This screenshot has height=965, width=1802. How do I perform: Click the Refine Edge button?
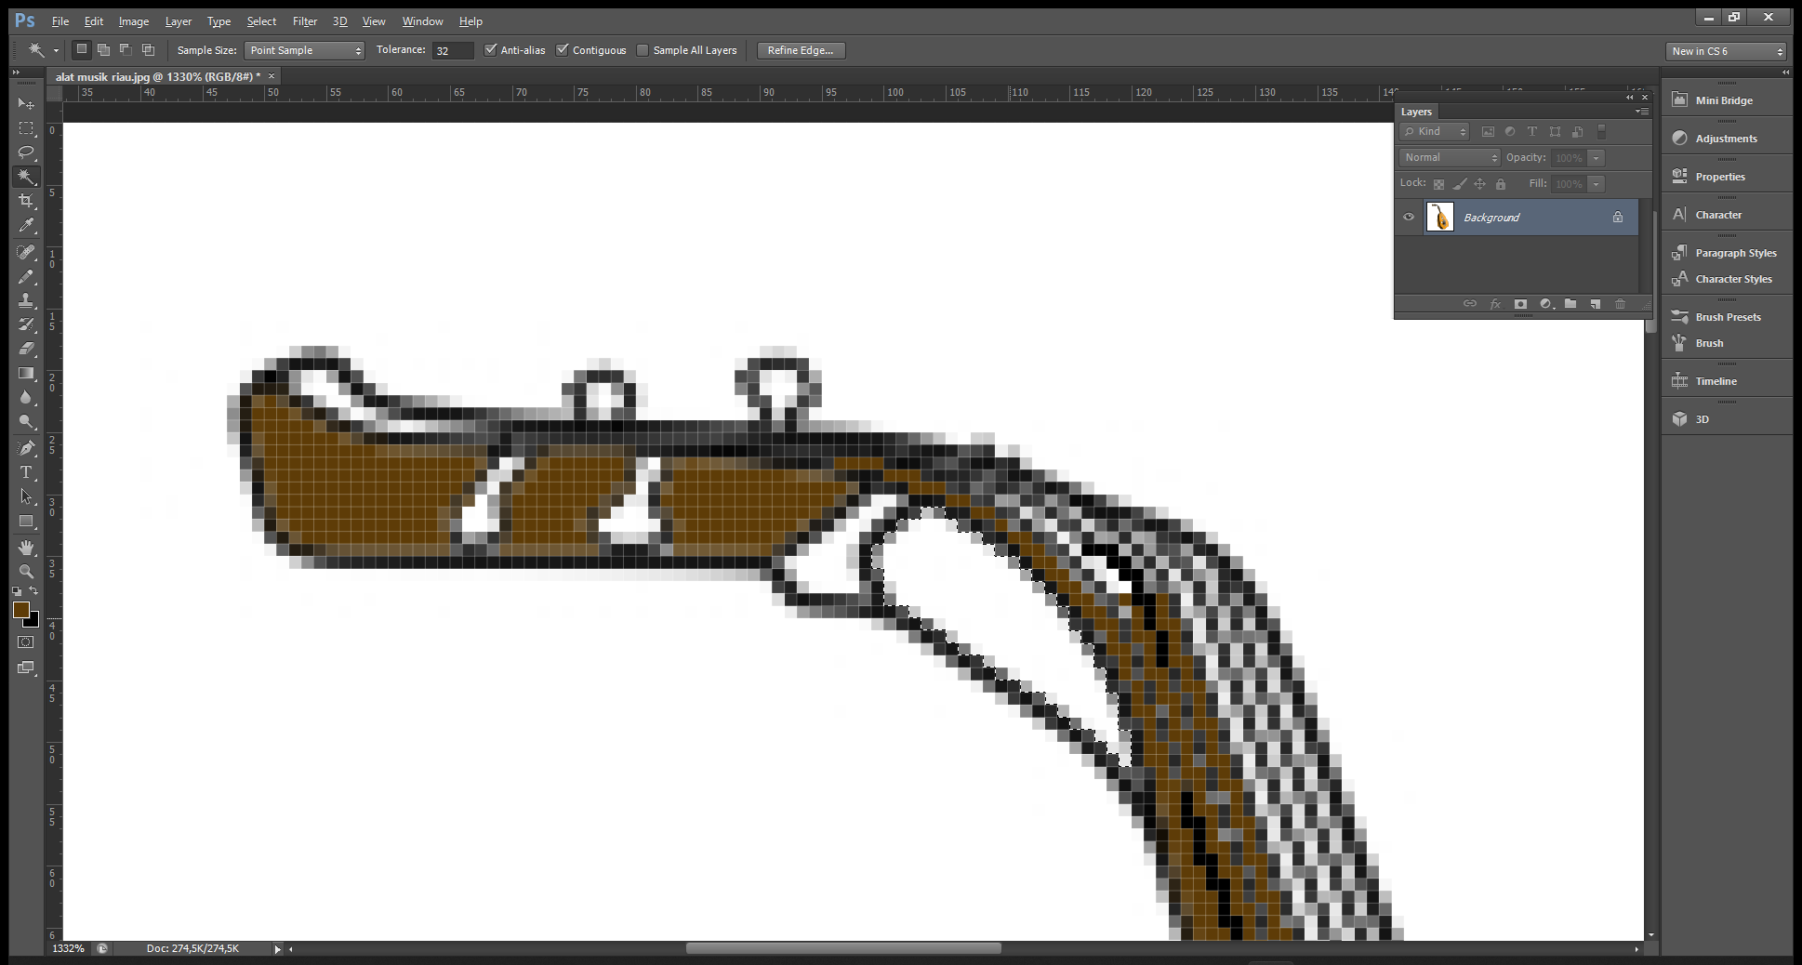801,50
